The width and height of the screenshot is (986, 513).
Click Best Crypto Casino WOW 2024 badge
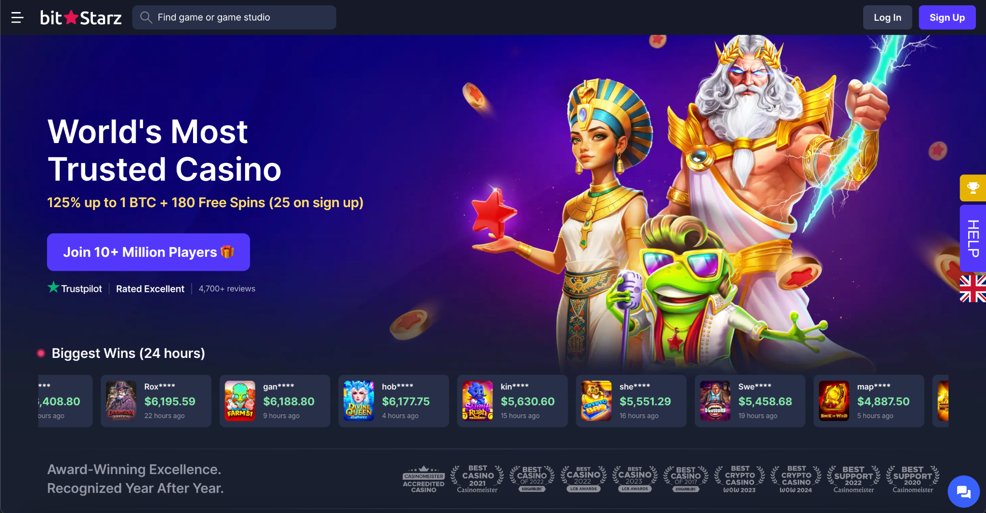click(796, 479)
